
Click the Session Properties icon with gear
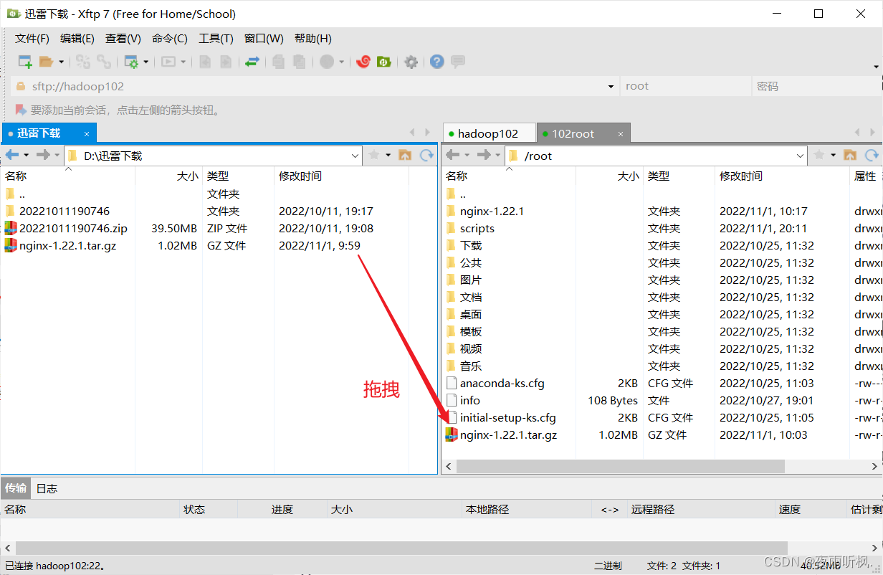point(131,62)
